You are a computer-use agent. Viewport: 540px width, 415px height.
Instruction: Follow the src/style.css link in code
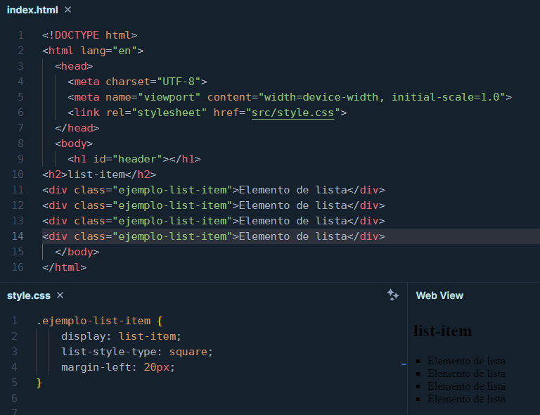pos(295,113)
